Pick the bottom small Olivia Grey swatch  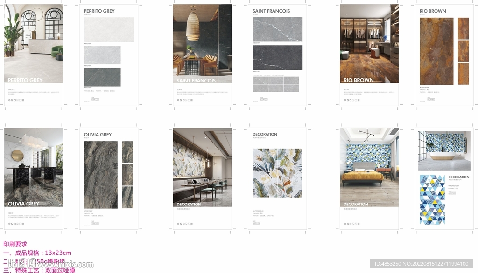point(127,198)
